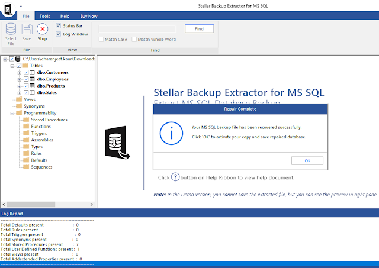The height and width of the screenshot is (268, 379).
Task: Uncheck the dbo.Employees checkbox
Action: (x=26, y=79)
